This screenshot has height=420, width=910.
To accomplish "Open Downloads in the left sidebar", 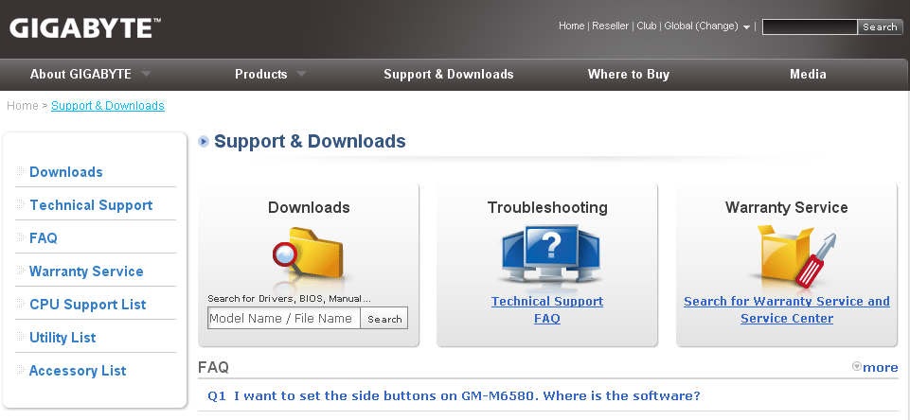I will point(65,172).
